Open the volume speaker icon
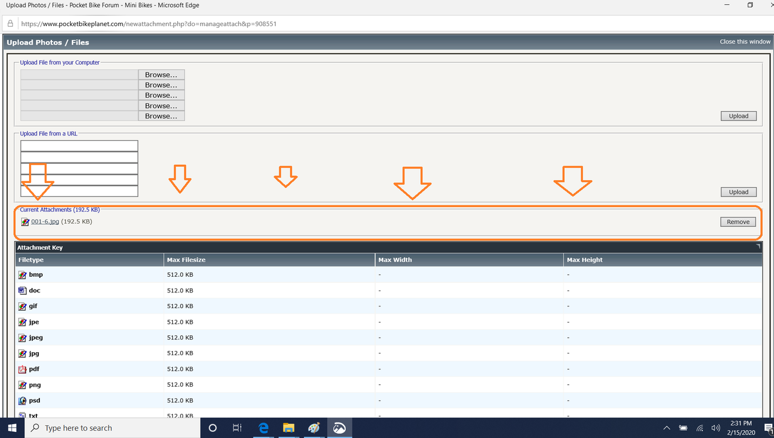774x438 pixels. 716,428
